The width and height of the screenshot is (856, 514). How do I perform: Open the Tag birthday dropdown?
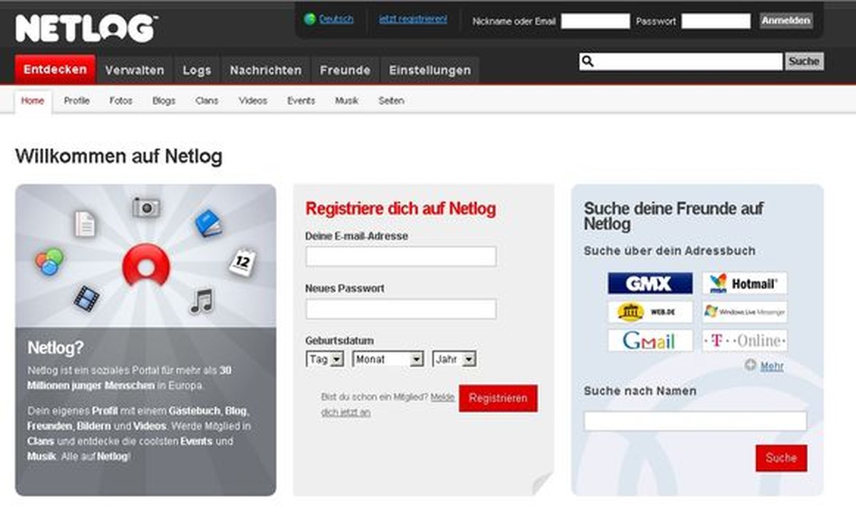(x=325, y=359)
